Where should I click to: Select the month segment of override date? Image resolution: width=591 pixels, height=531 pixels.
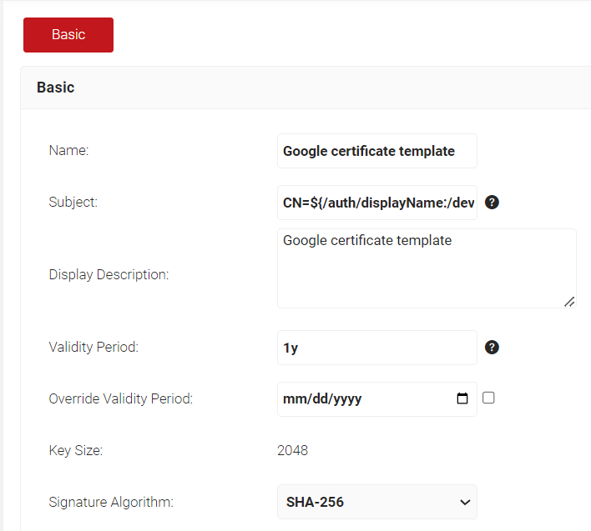pyautogui.click(x=293, y=399)
